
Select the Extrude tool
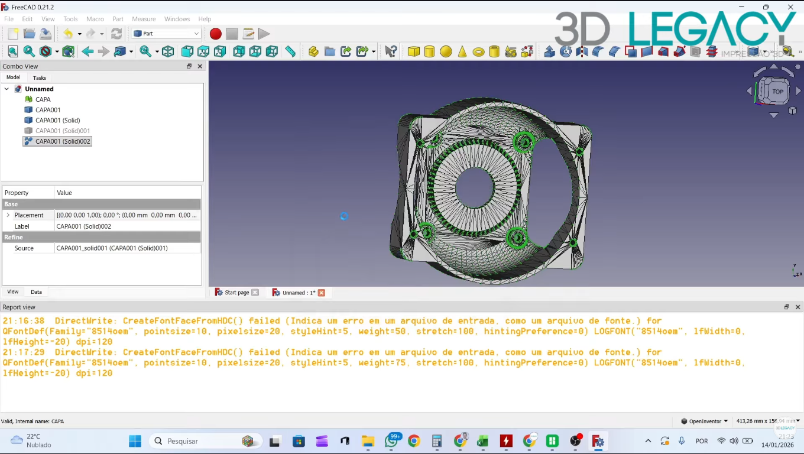coord(549,51)
